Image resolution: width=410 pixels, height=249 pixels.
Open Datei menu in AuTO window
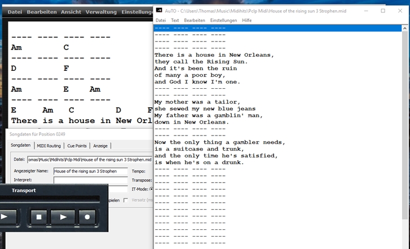coord(161,20)
